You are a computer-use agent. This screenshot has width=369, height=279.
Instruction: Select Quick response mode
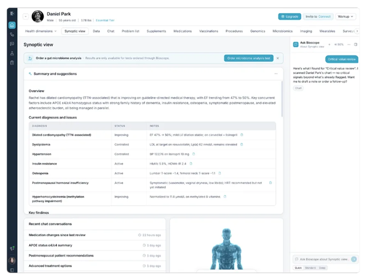pos(298,268)
